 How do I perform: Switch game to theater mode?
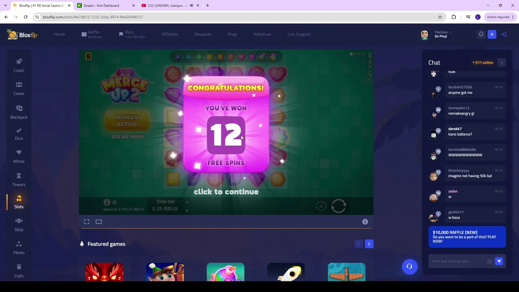pos(99,222)
